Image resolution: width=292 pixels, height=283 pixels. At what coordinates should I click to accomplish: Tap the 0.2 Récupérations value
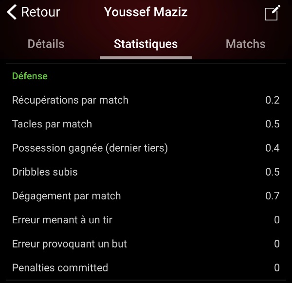pos(273,100)
